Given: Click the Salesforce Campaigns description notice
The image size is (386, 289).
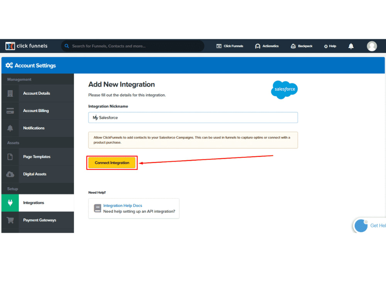Looking at the screenshot, I should [x=193, y=140].
